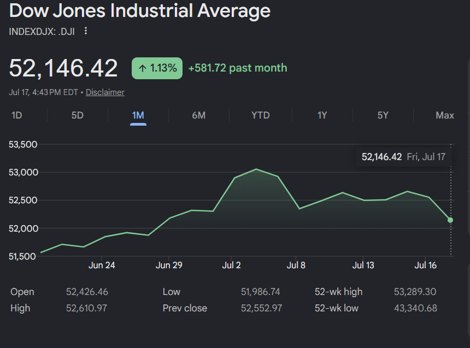Click the Jul 13 axis date marker
This screenshot has width=470, height=348.
pos(363,266)
